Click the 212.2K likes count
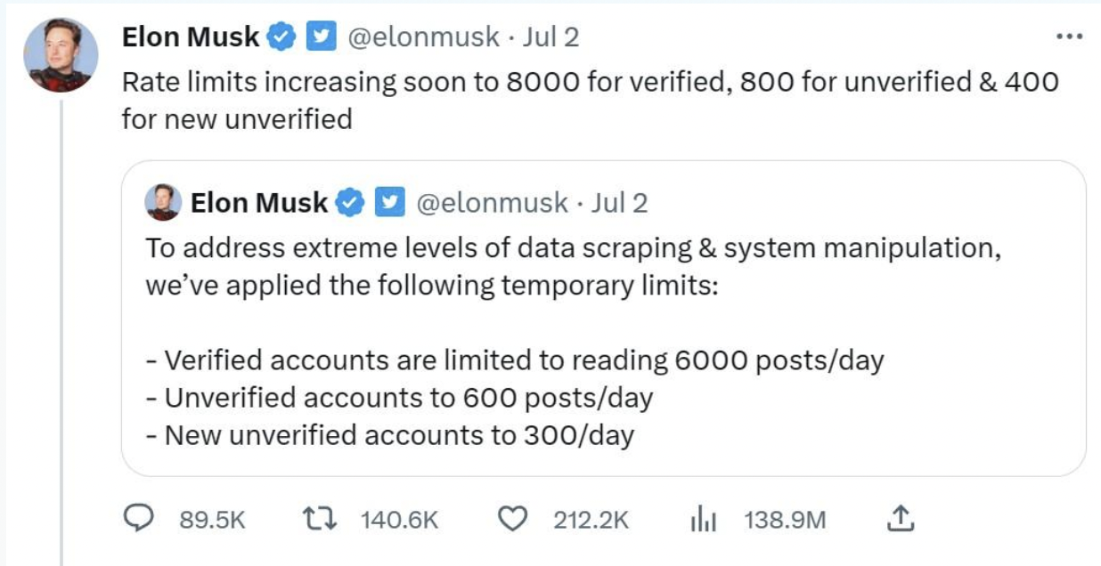The height and width of the screenshot is (566, 1101). click(x=591, y=520)
